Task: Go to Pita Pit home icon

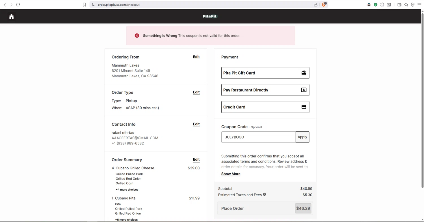Action: (x=11, y=16)
